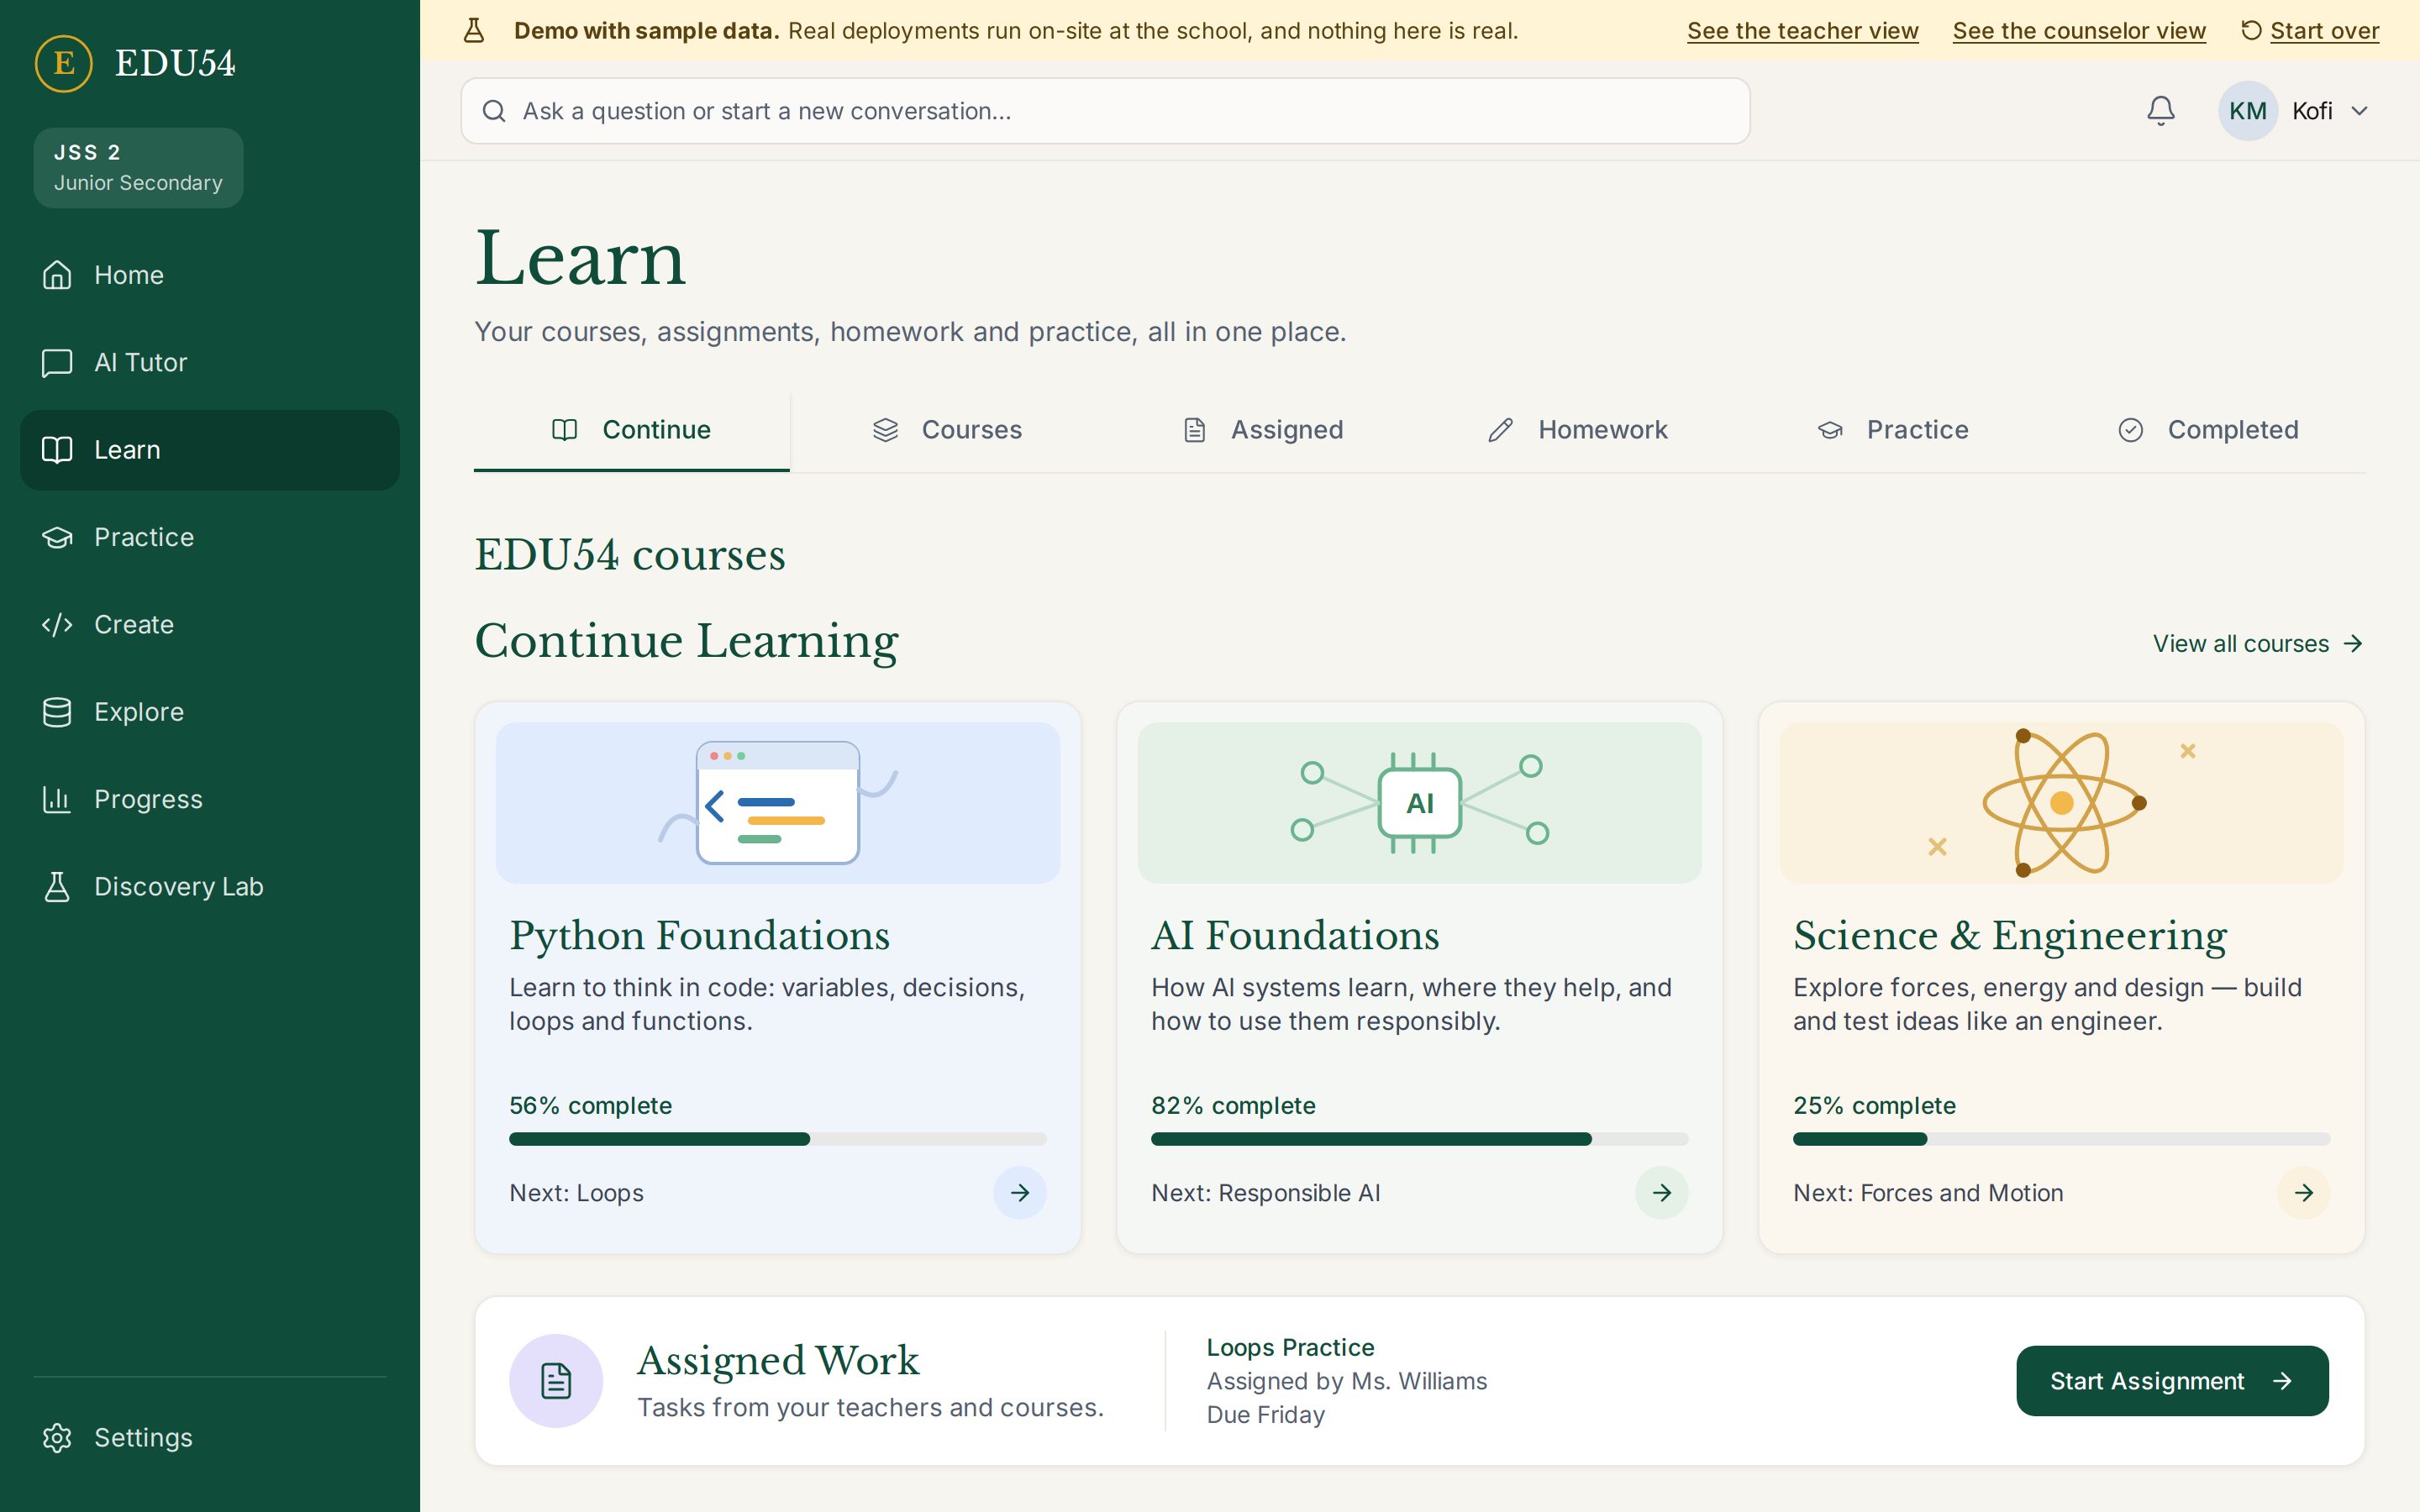Click '82% complete' text

click(x=1233, y=1106)
